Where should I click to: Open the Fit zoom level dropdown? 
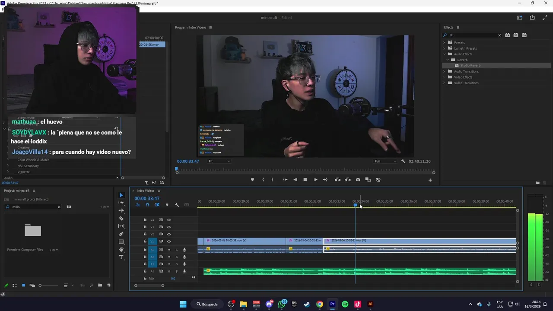(x=219, y=161)
